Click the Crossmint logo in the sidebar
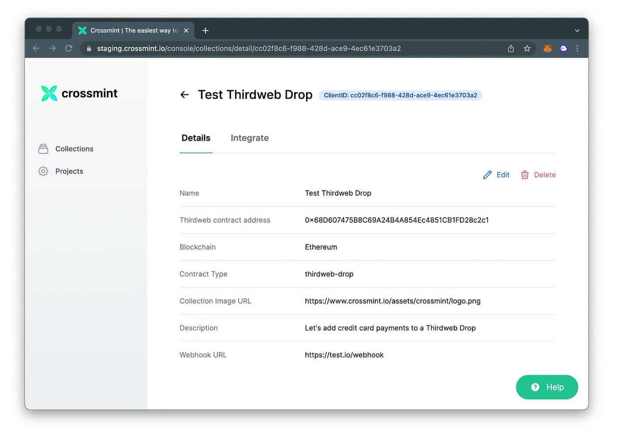Image resolution: width=621 pixels, height=438 pixels. tap(79, 93)
